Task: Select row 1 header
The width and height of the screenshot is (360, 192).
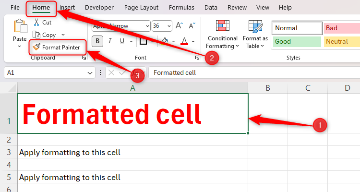Action: pyautogui.click(x=9, y=113)
